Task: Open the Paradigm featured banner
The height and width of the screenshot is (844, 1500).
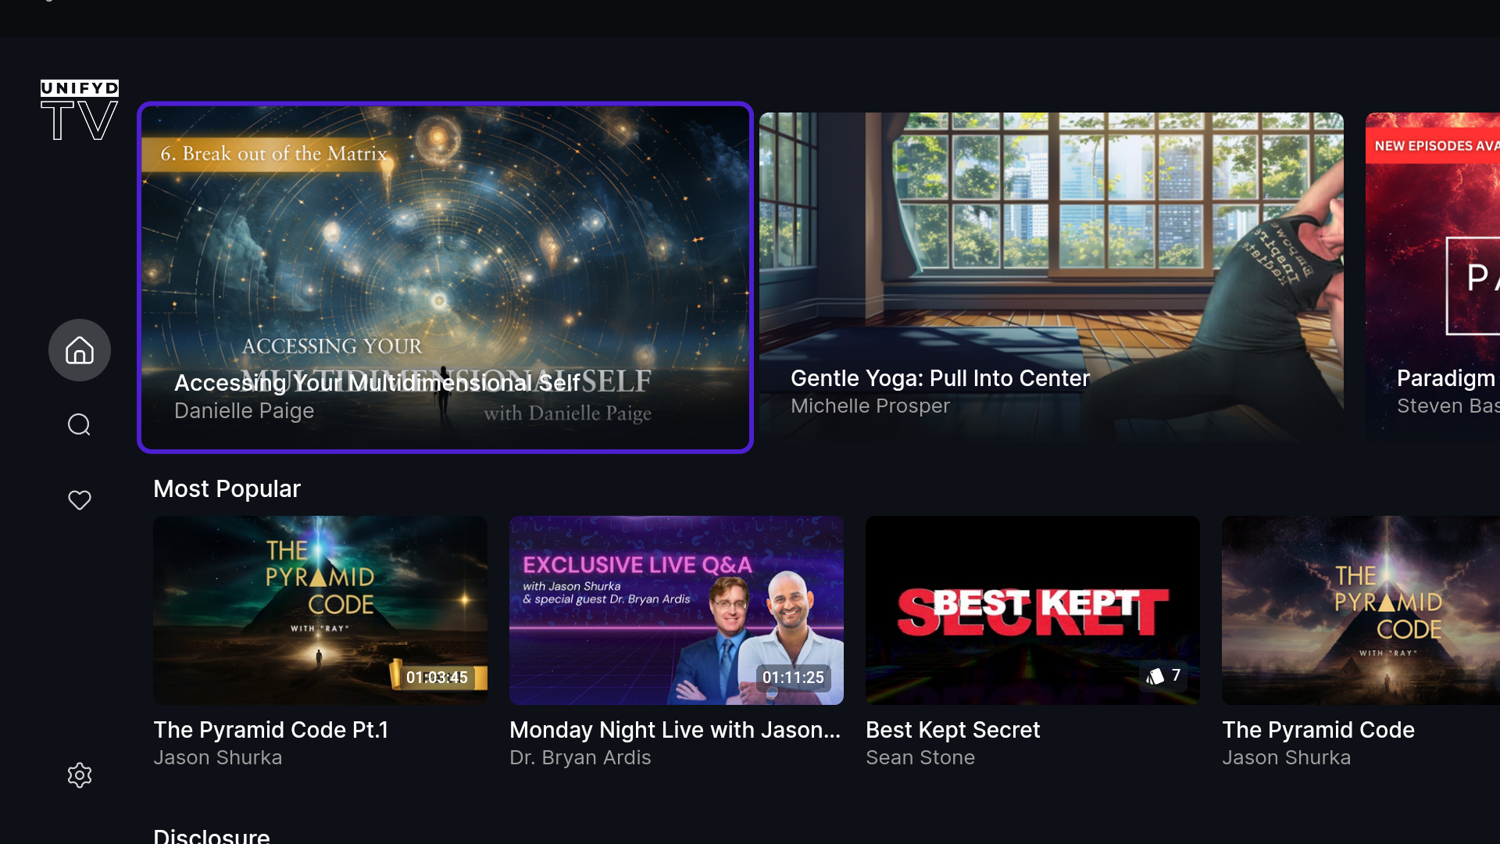Action: click(x=1433, y=277)
